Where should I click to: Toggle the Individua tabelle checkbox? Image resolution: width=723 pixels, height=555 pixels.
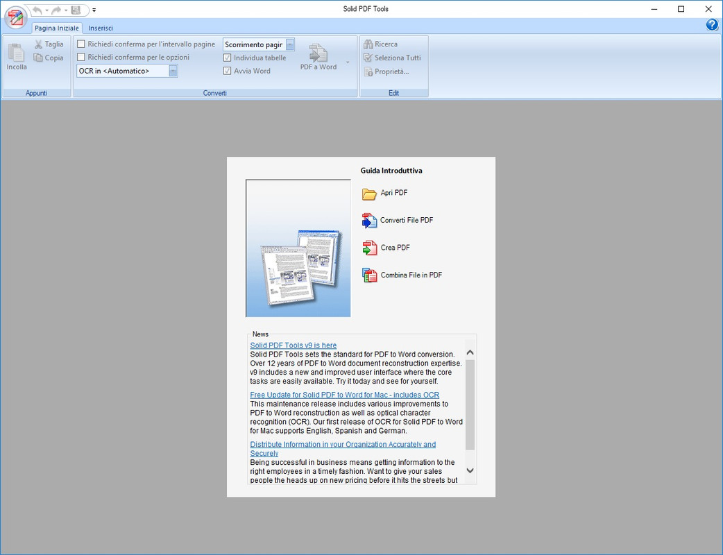pos(228,58)
